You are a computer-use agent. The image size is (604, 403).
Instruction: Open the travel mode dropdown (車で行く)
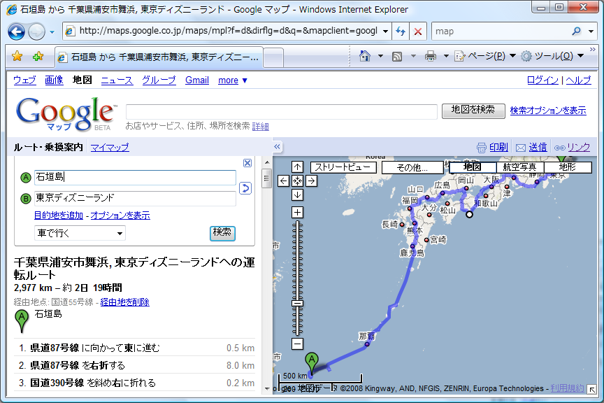pos(80,233)
